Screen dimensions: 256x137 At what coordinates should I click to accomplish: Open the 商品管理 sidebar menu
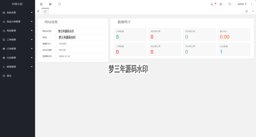point(17,31)
